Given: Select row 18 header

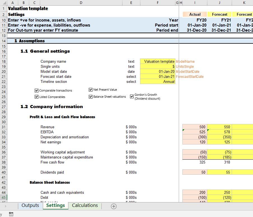Looking at the screenshot, I should (4, 61).
